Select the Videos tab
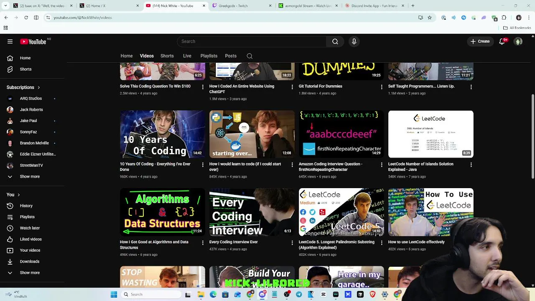Image resolution: width=535 pixels, height=301 pixels. [147, 56]
